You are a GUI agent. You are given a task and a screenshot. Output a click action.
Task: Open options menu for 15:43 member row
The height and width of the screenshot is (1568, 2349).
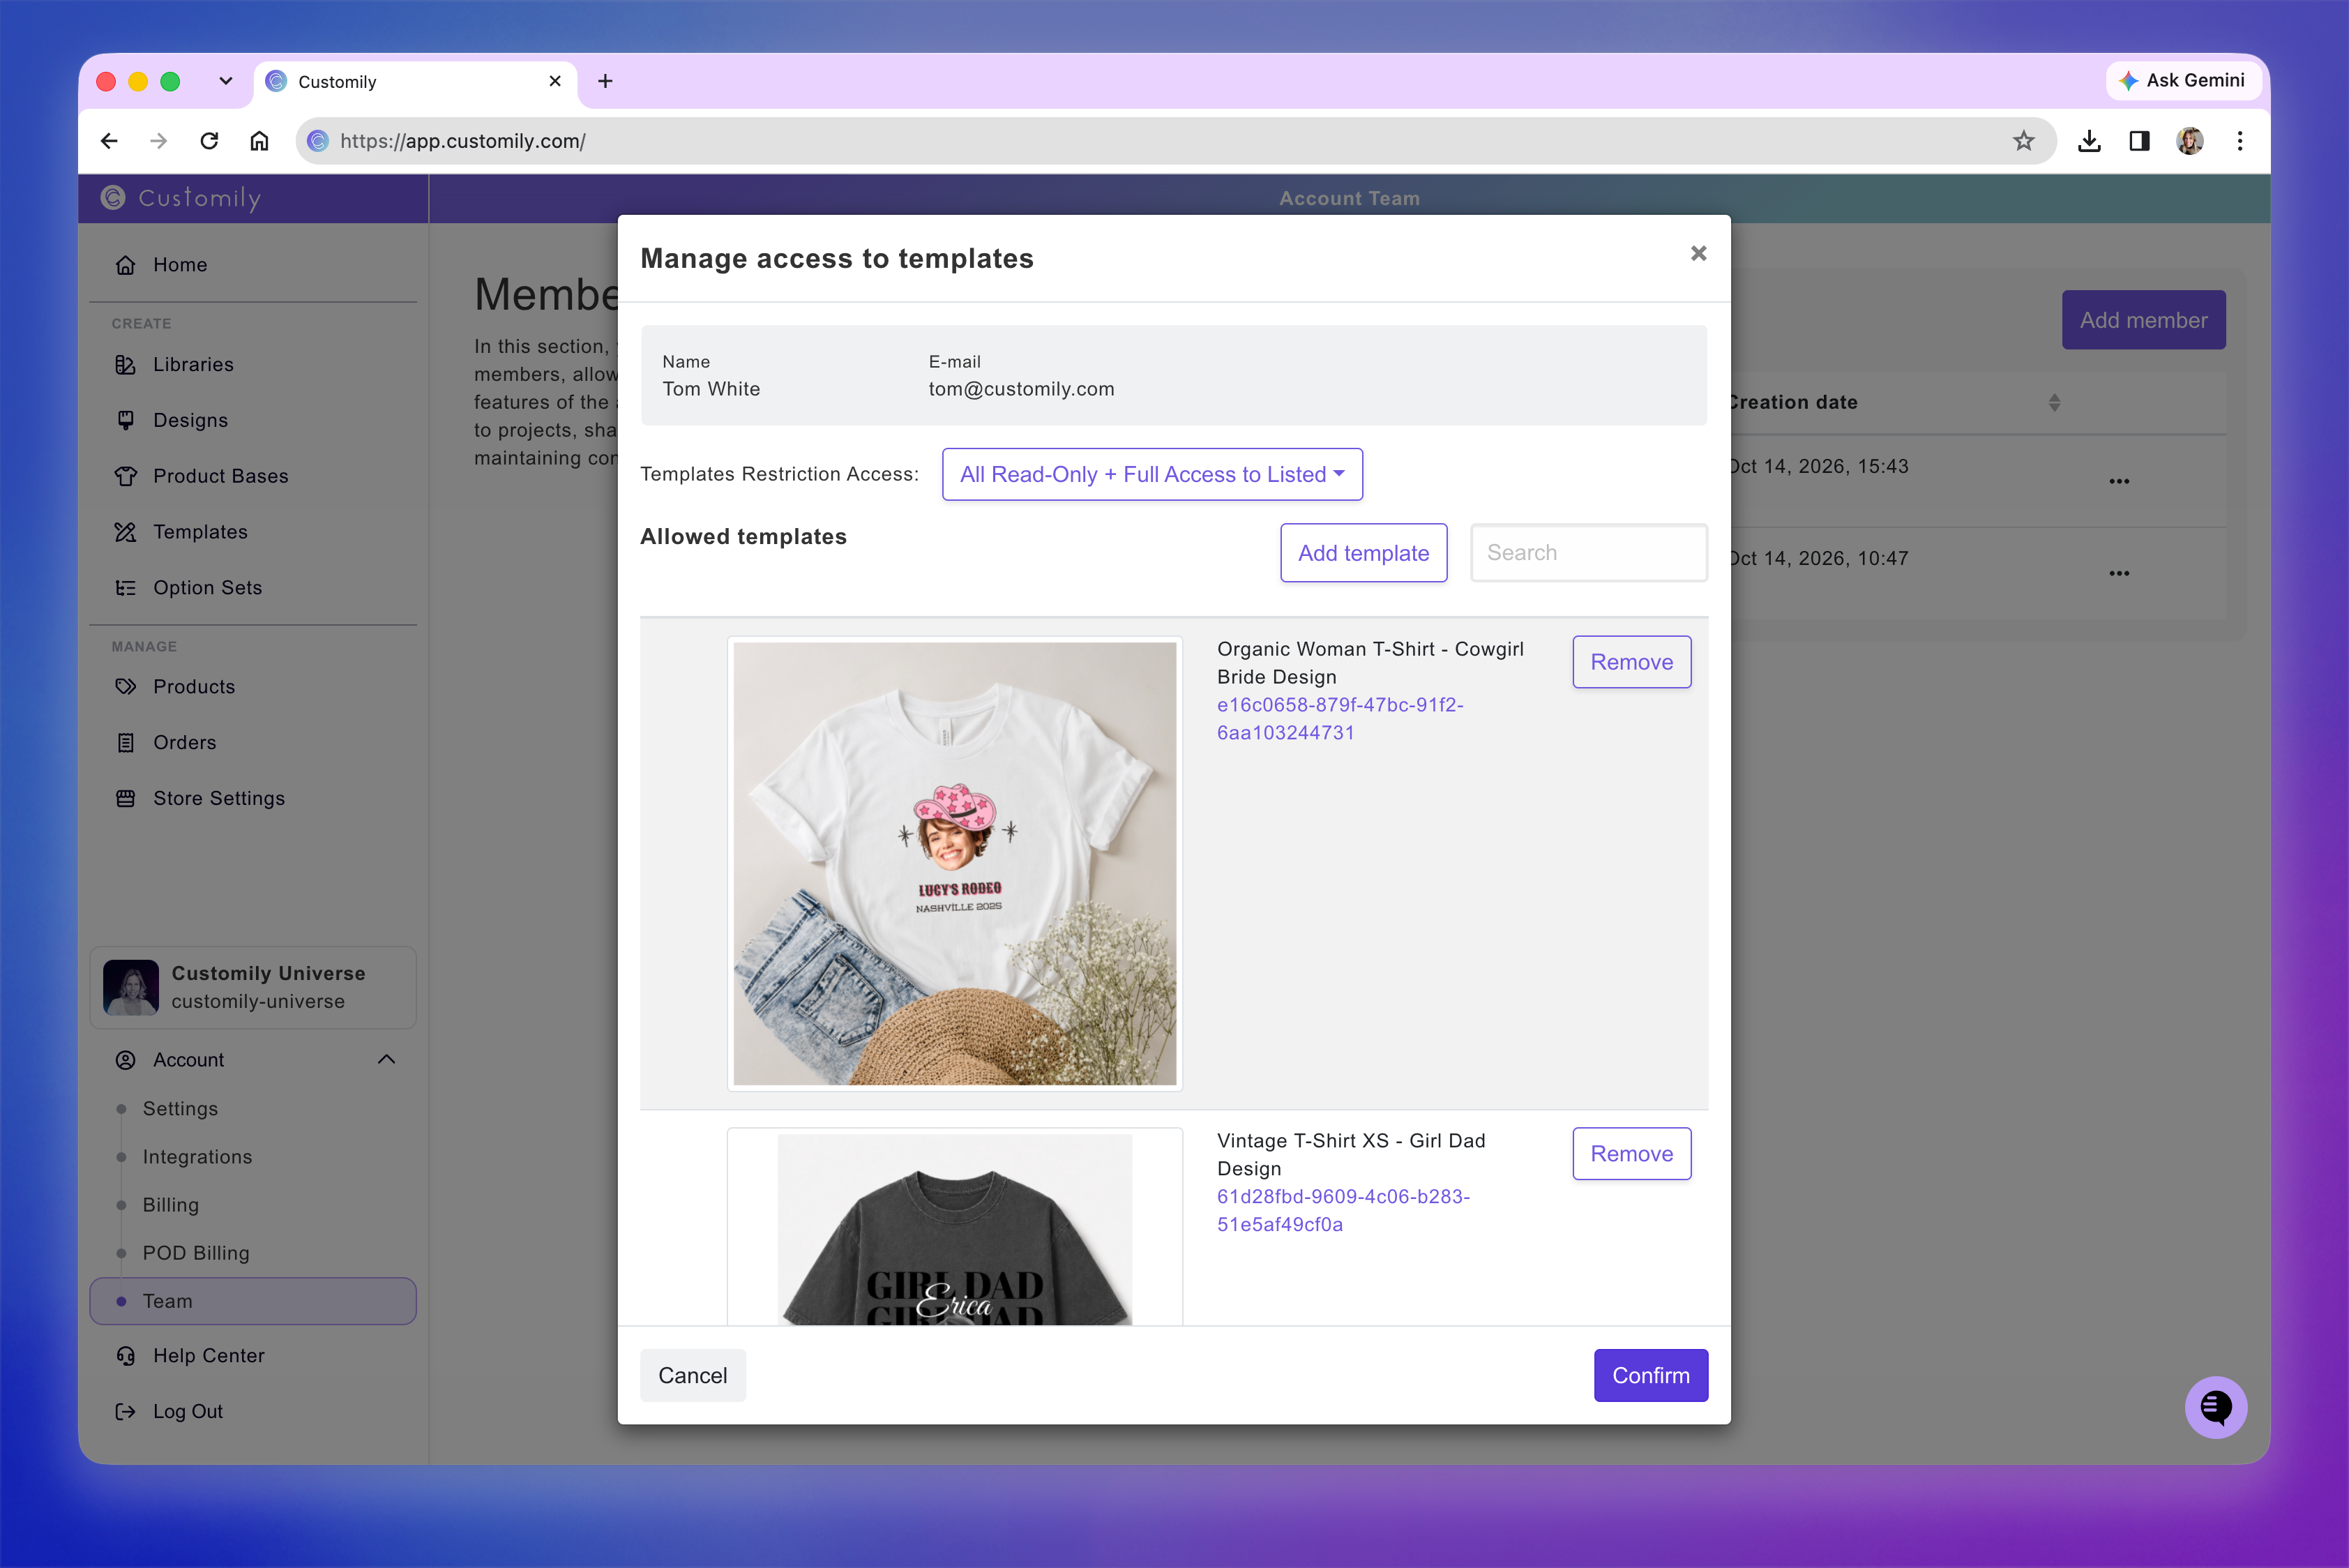point(2119,481)
